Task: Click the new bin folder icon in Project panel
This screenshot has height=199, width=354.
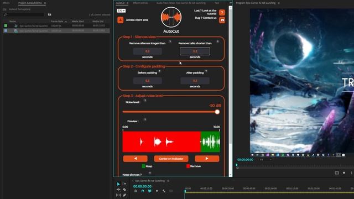Action: [49, 14]
